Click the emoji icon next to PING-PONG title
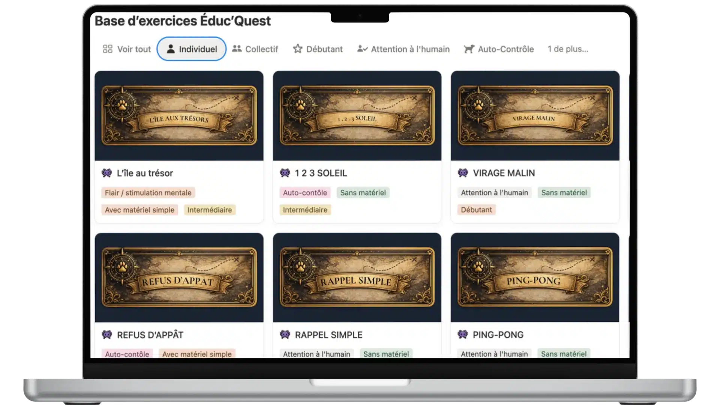 tap(463, 334)
